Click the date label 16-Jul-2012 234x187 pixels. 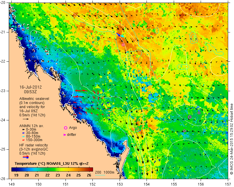tap(31, 87)
